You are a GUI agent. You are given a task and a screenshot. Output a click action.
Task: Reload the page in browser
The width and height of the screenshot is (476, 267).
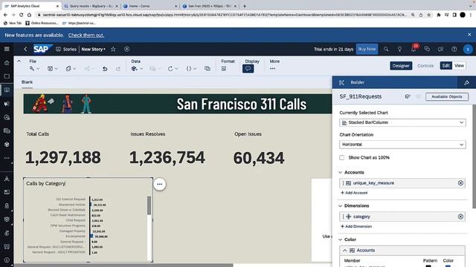(21, 15)
